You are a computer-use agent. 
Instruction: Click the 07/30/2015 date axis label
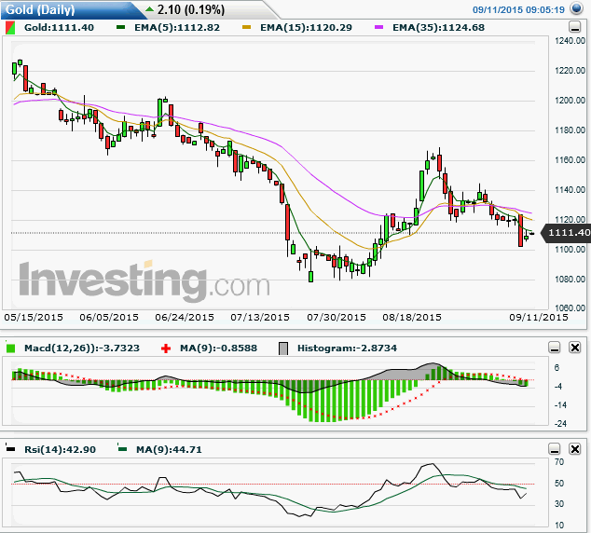click(337, 318)
